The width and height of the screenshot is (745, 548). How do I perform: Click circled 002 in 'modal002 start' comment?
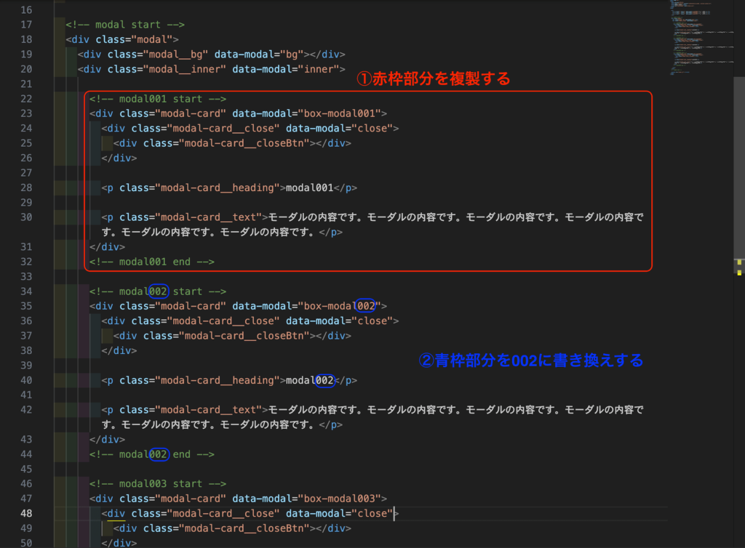pos(158,291)
